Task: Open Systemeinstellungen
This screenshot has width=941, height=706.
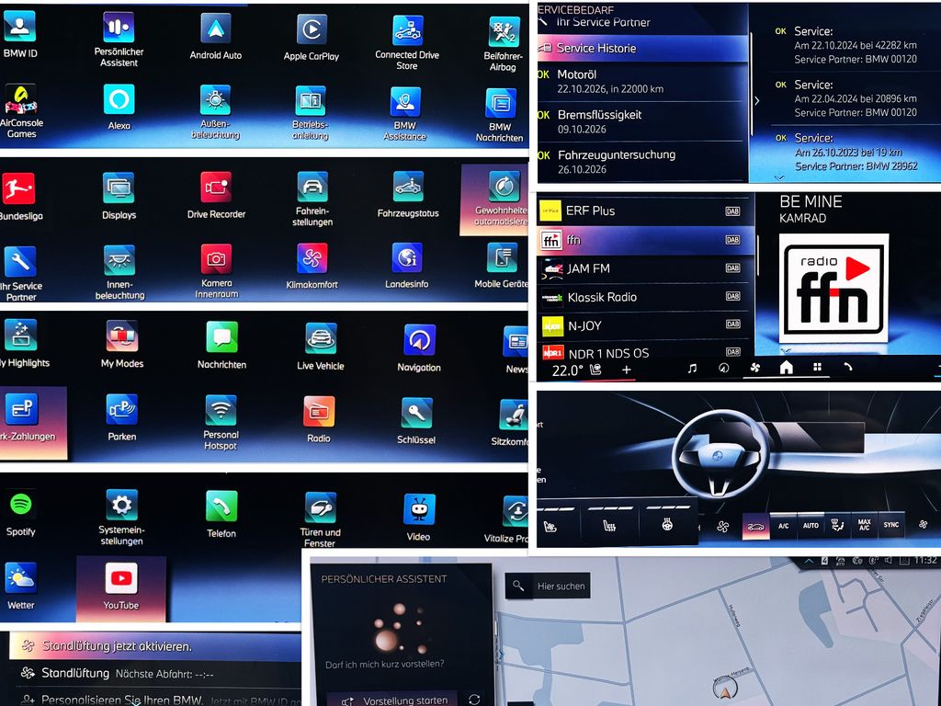Action: pyautogui.click(x=121, y=518)
